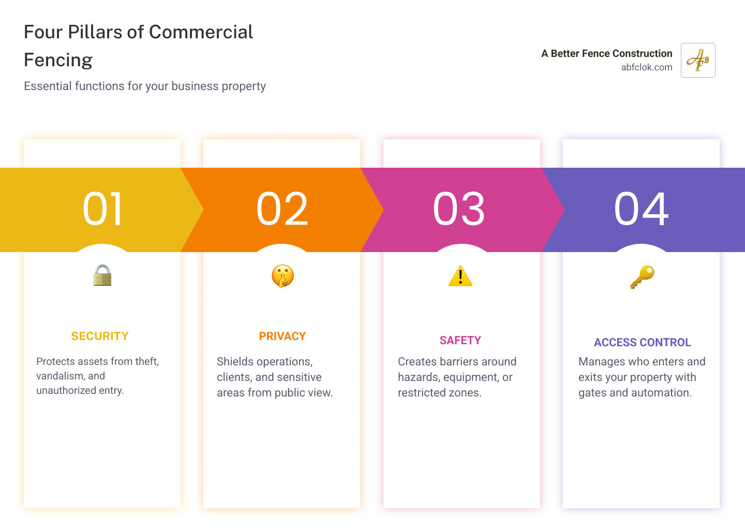Click the A Better Fence Construction logo

697,60
